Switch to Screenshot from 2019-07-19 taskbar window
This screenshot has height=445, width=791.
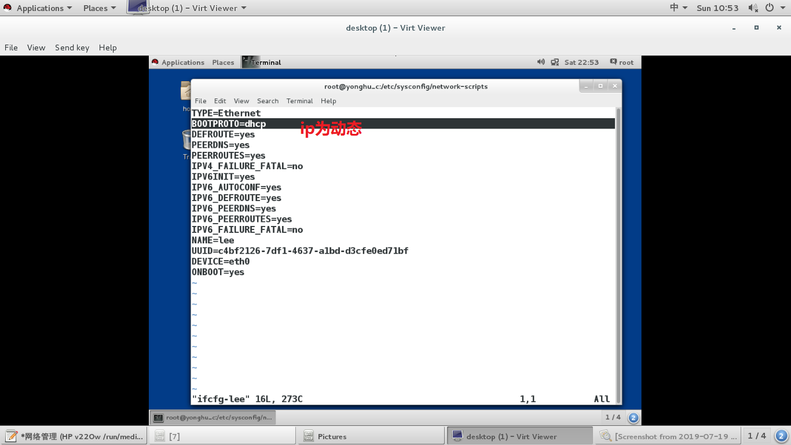pos(668,436)
